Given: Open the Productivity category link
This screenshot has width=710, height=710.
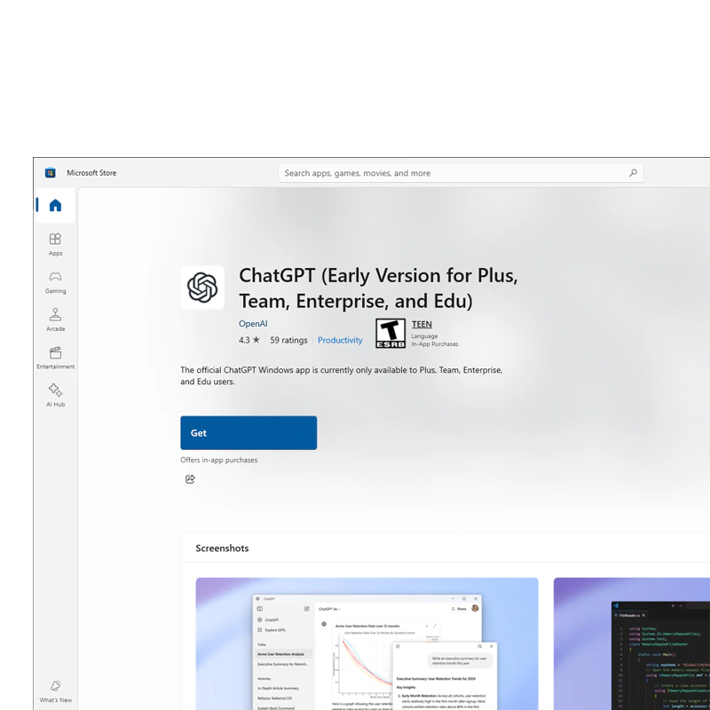Looking at the screenshot, I should (340, 340).
